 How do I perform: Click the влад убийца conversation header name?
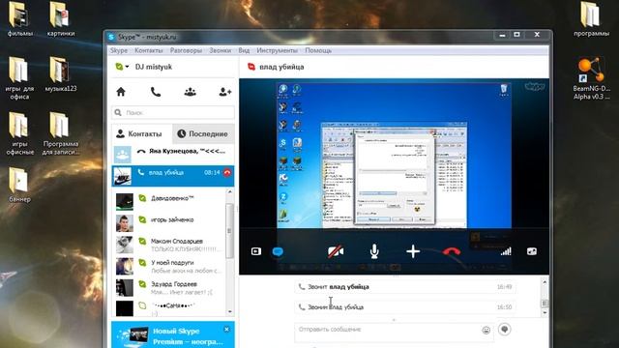coord(281,67)
